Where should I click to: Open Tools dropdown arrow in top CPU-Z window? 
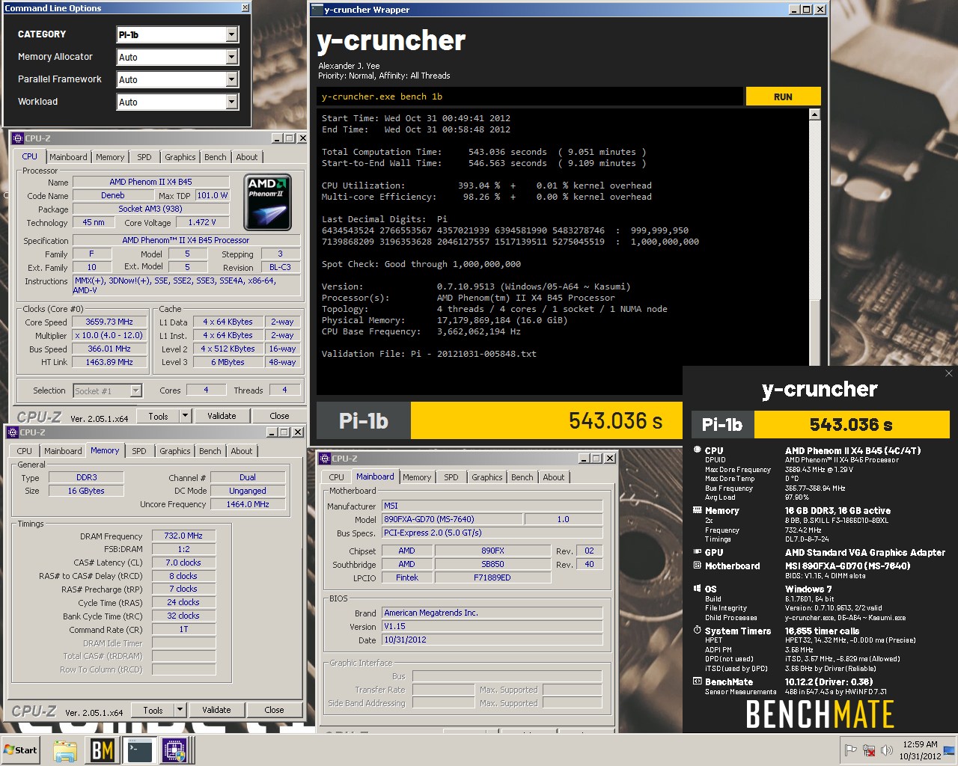186,416
